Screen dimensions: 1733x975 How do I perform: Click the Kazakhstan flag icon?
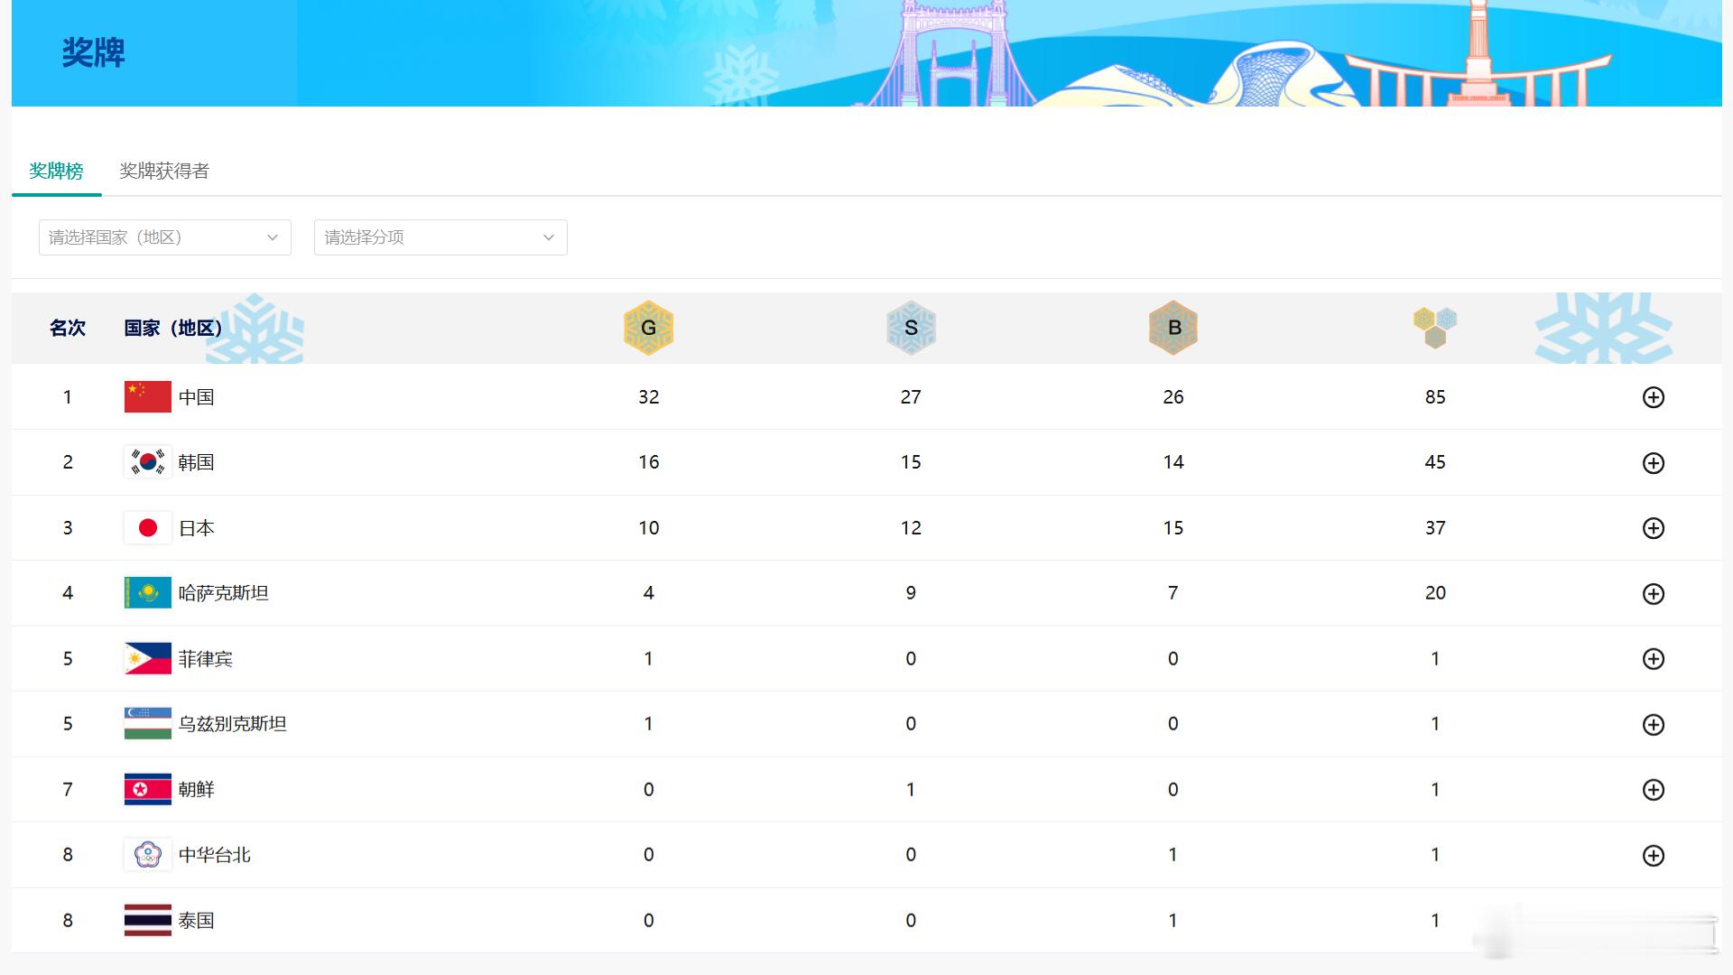(147, 593)
